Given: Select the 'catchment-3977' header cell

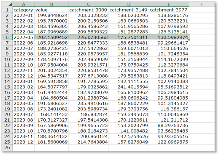Looking at the screenshot, I should [169, 10].
